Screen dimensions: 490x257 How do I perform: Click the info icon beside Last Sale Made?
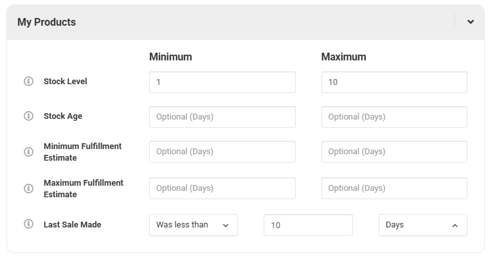(28, 224)
